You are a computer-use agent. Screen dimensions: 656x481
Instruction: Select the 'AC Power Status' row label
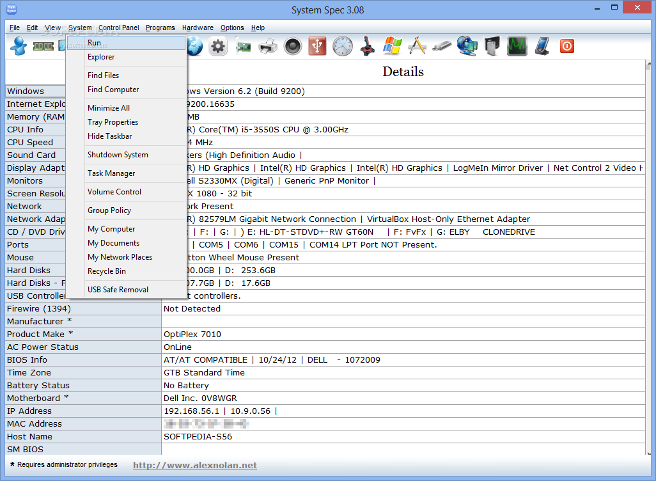click(84, 347)
